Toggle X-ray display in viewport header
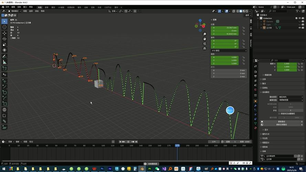The image size is (306, 172). tap(234, 11)
